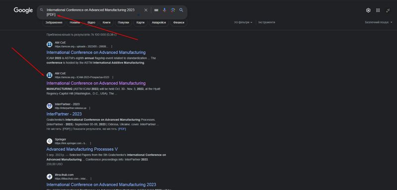The width and height of the screenshot is (397, 190).
Task: Switch to Відео tab
Action: tap(91, 22)
